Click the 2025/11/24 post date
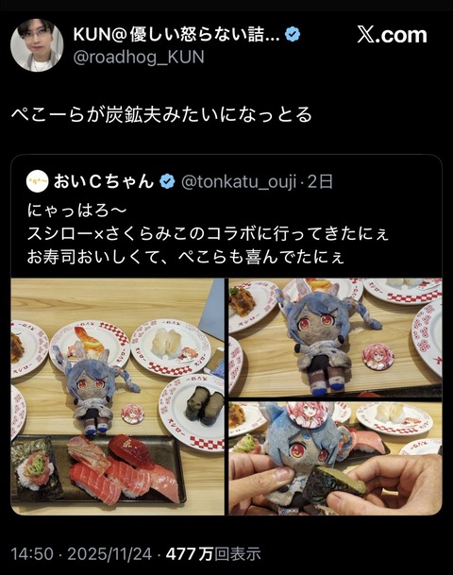453x575 pixels. pos(109,553)
